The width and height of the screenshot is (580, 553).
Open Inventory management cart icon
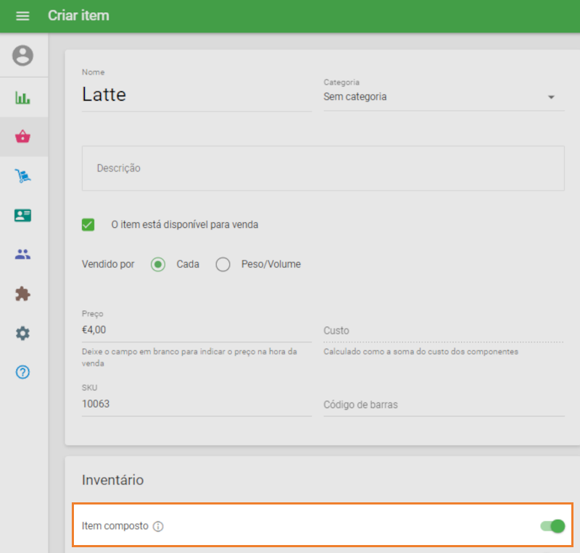pyautogui.click(x=23, y=176)
